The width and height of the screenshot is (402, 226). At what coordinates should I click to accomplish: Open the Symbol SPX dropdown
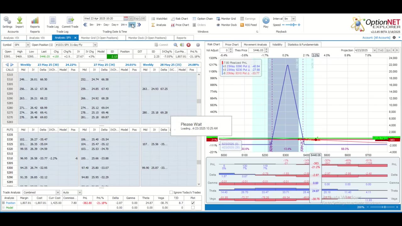28,45
